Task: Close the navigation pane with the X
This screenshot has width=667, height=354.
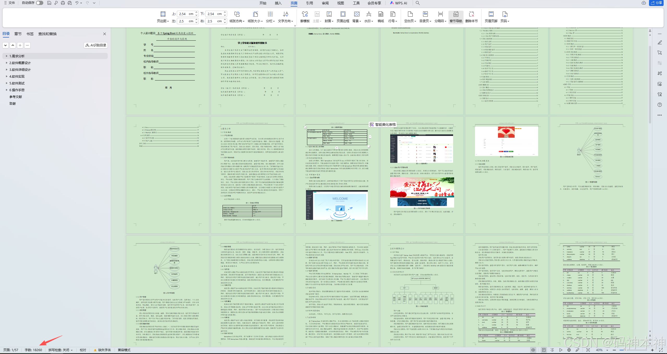Action: tap(105, 34)
